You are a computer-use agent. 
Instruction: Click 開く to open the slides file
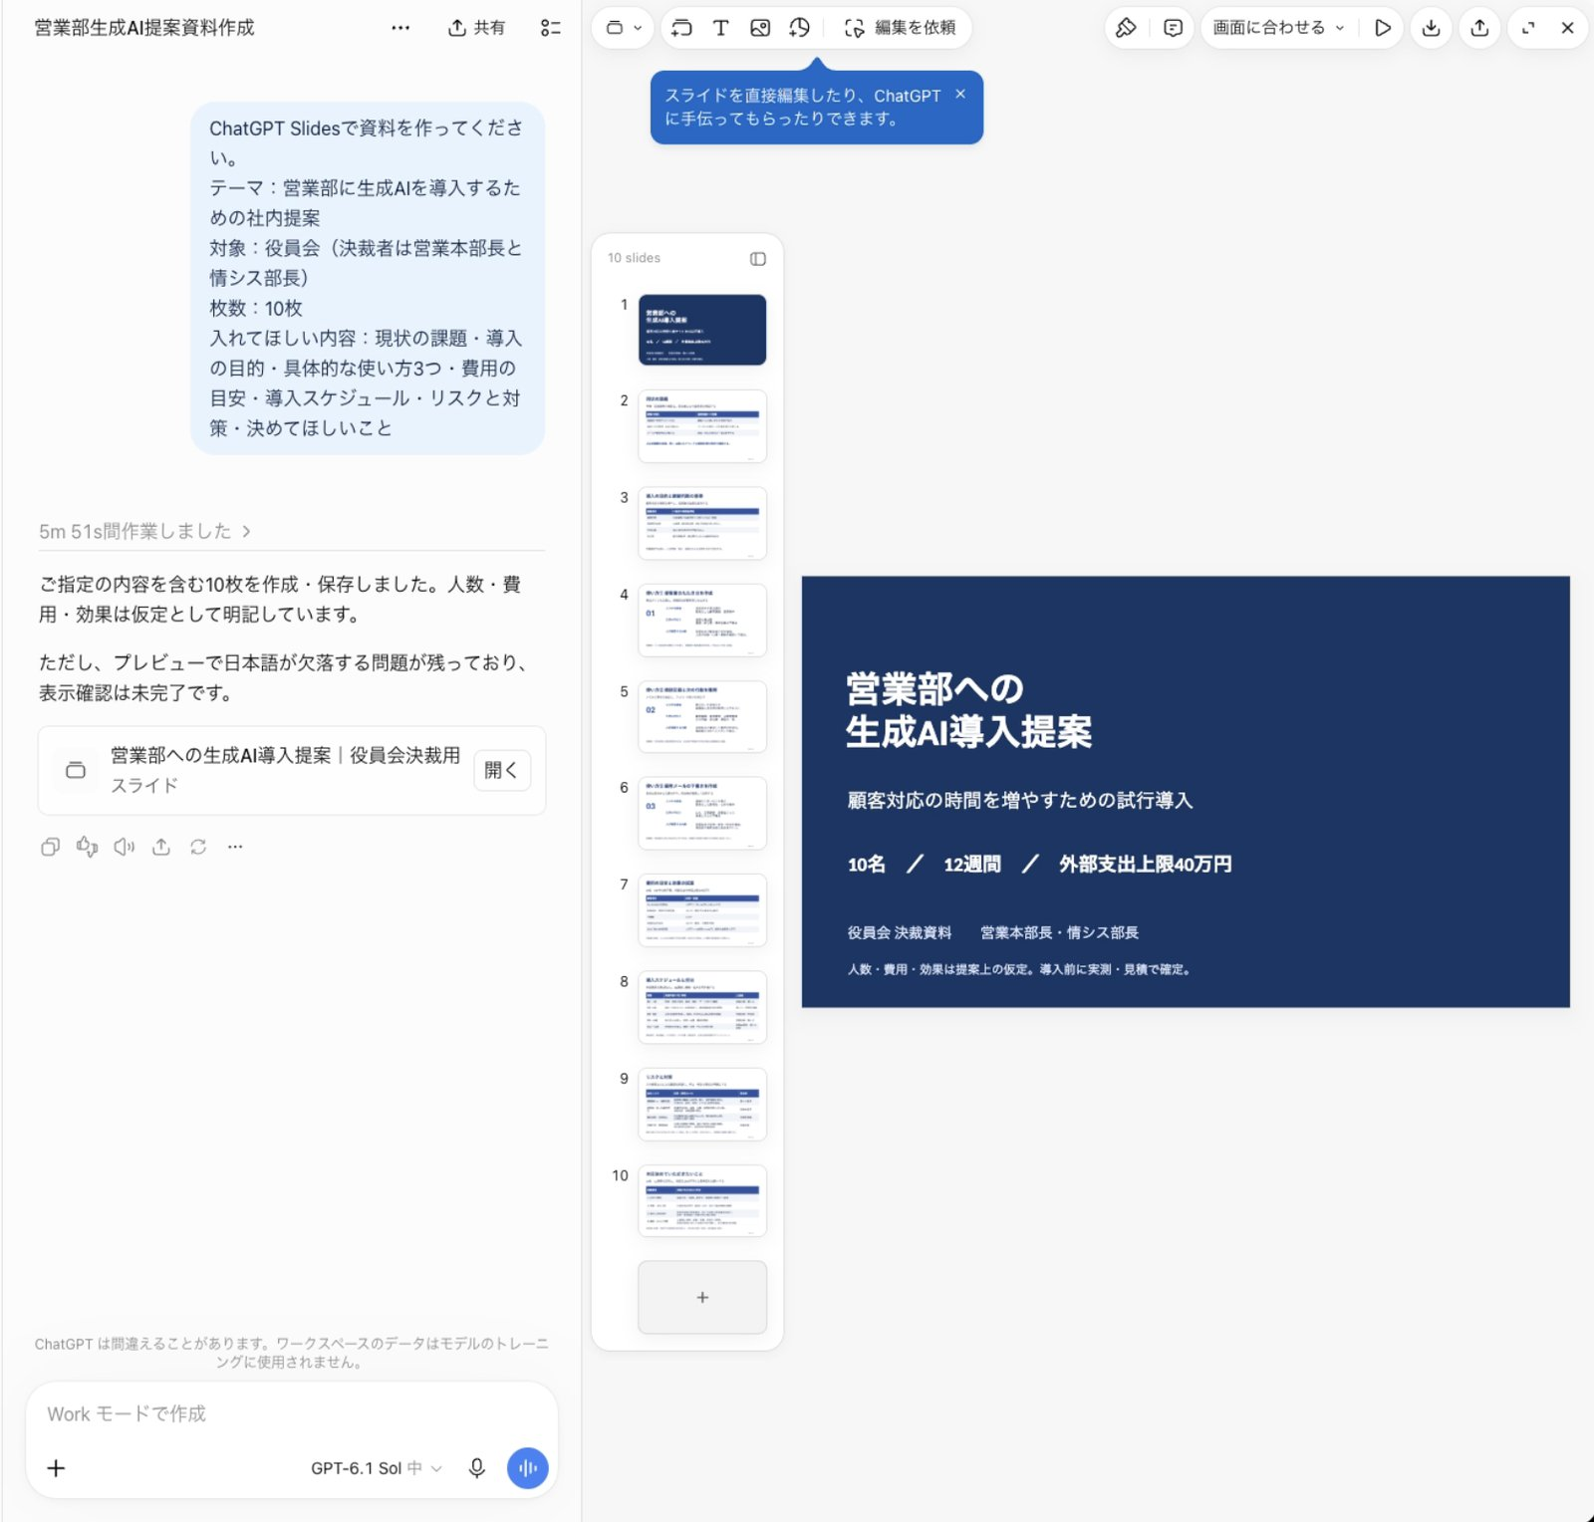click(x=501, y=770)
